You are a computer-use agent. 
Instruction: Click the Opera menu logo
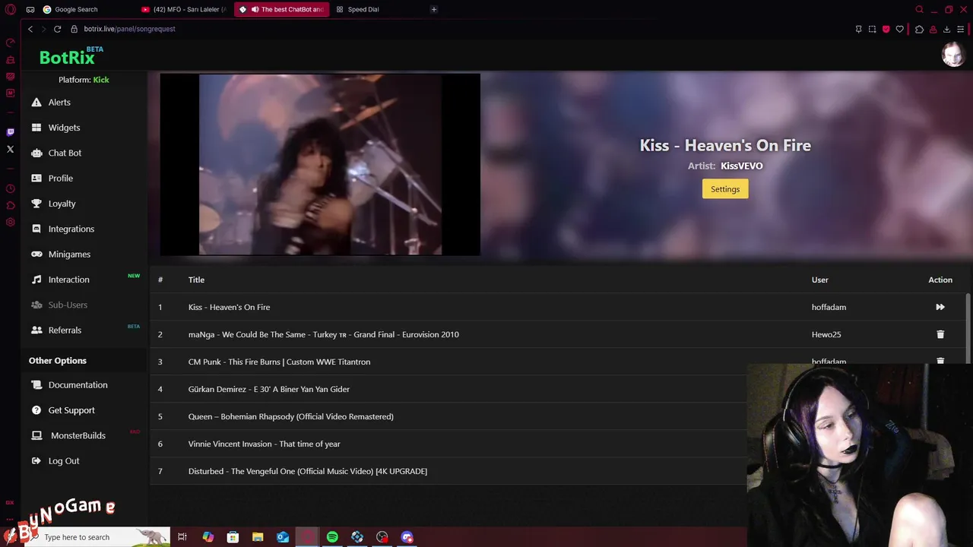[x=11, y=10]
